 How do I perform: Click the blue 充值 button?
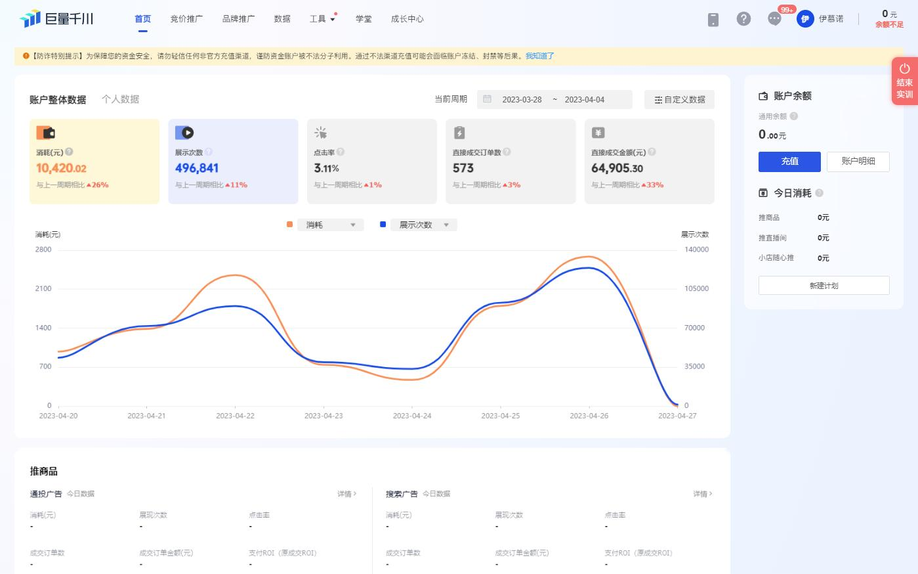point(789,162)
